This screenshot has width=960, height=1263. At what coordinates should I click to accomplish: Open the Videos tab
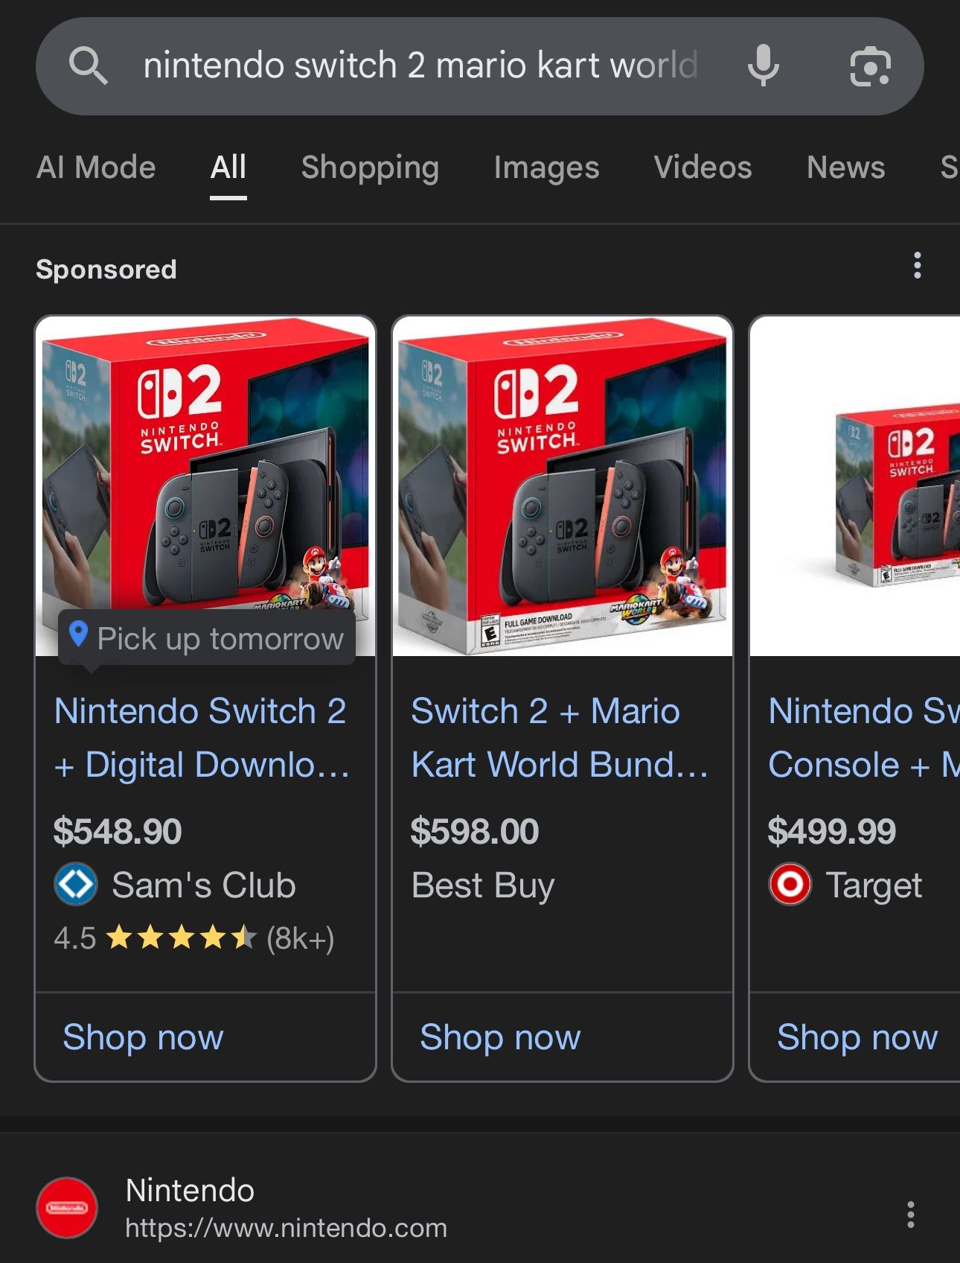pyautogui.click(x=703, y=168)
